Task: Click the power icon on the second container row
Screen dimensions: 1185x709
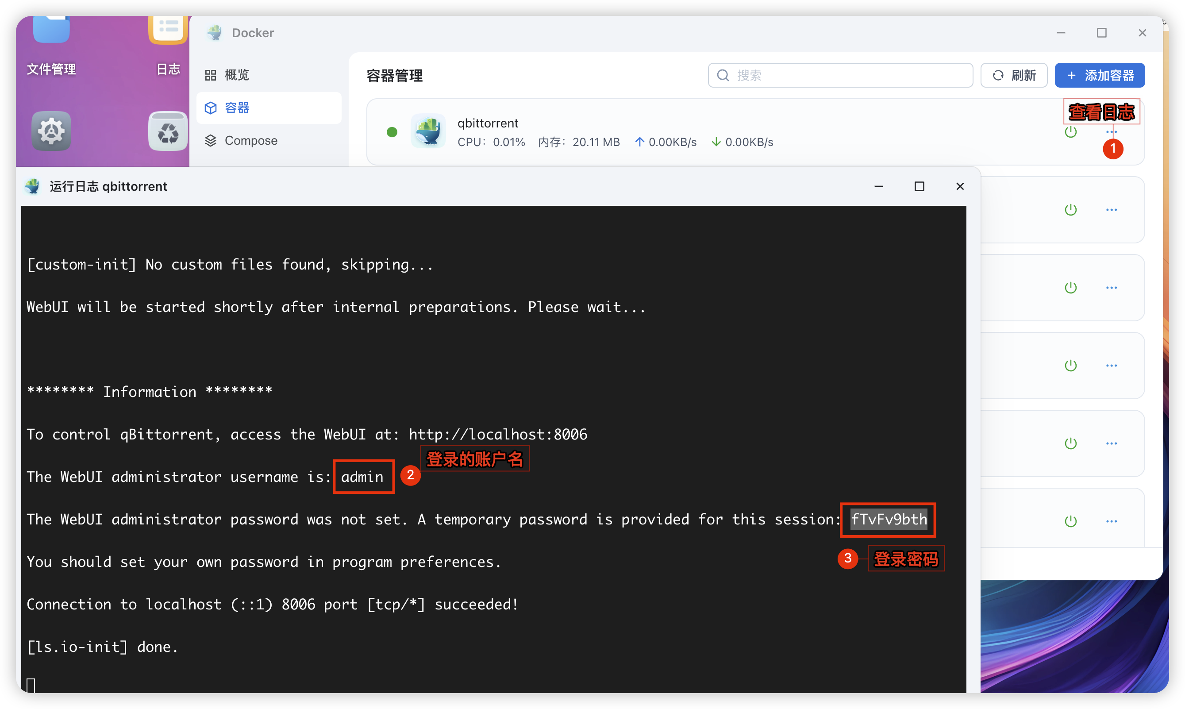Action: coord(1071,210)
